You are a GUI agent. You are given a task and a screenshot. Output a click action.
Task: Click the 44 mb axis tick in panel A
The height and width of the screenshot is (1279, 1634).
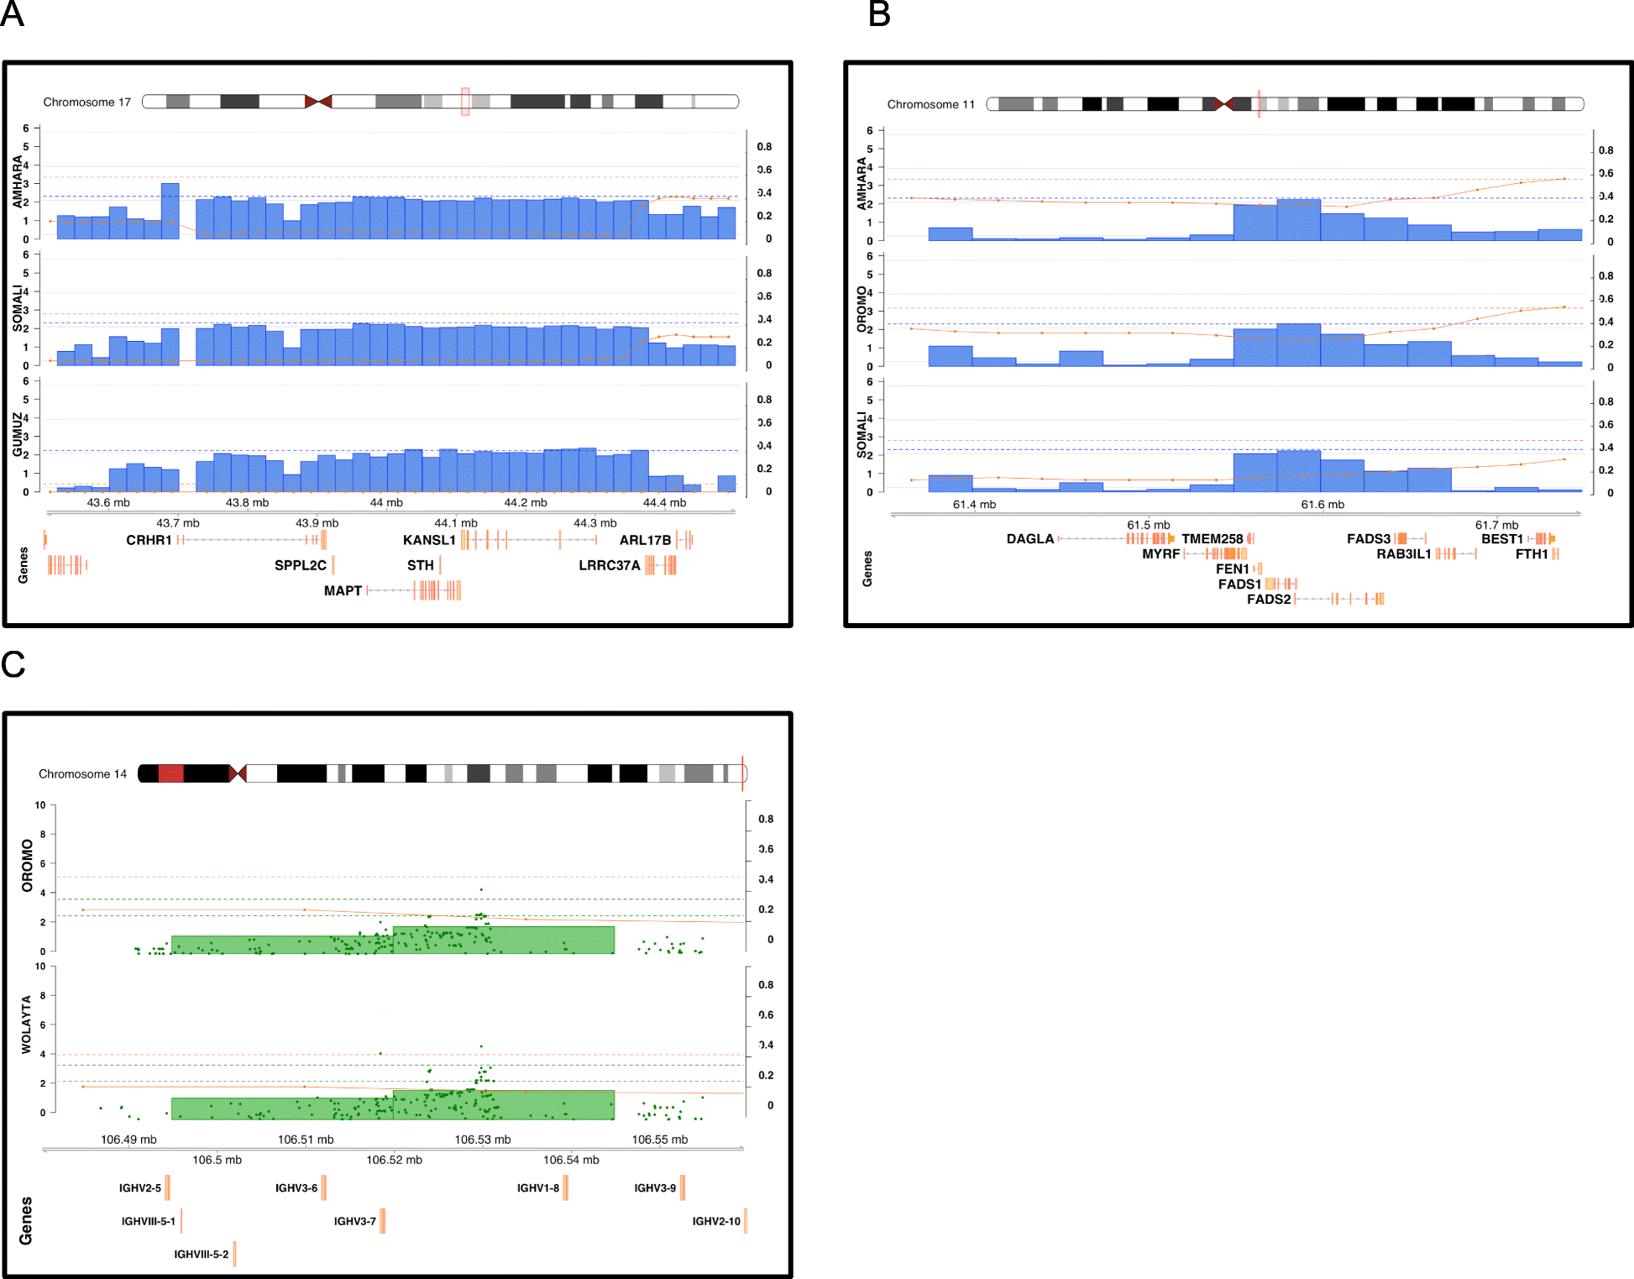point(386,502)
